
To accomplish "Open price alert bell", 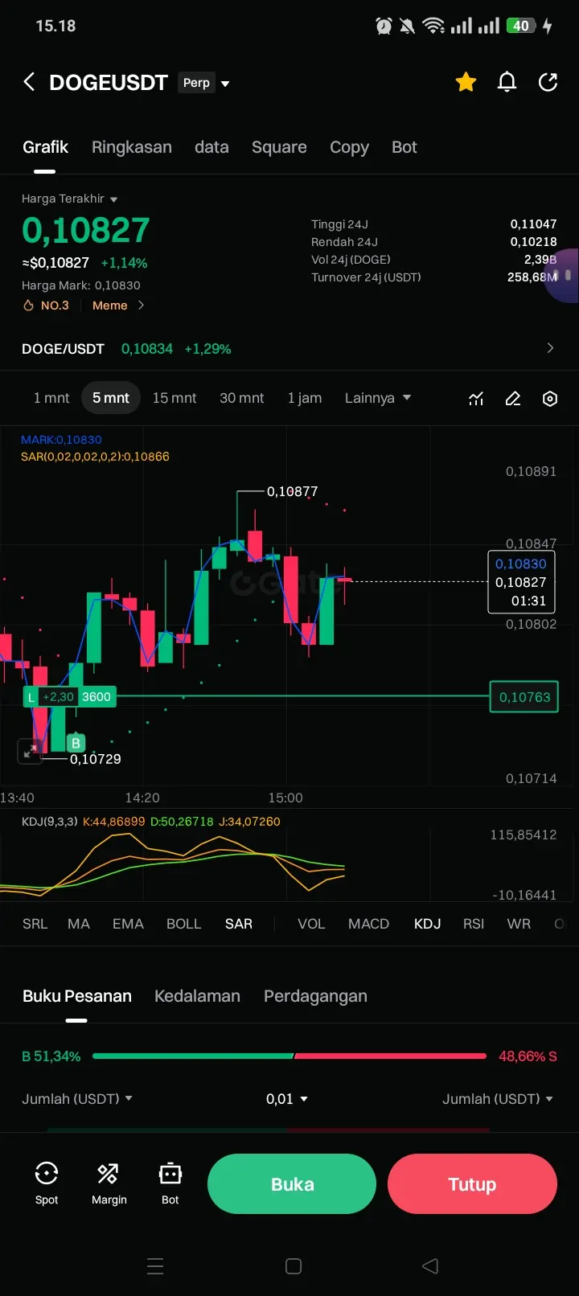I will coord(507,82).
